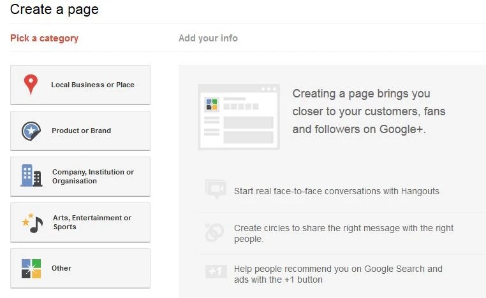Select Company, Institution or Organisation category
This screenshot has height=298, width=486.
tap(93, 176)
